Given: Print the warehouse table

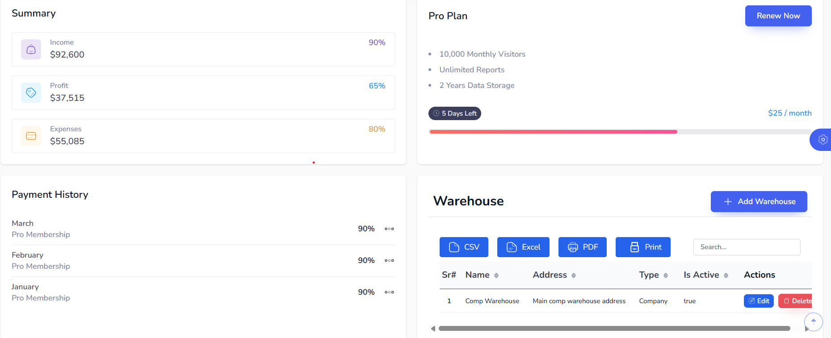Looking at the screenshot, I should (x=643, y=247).
